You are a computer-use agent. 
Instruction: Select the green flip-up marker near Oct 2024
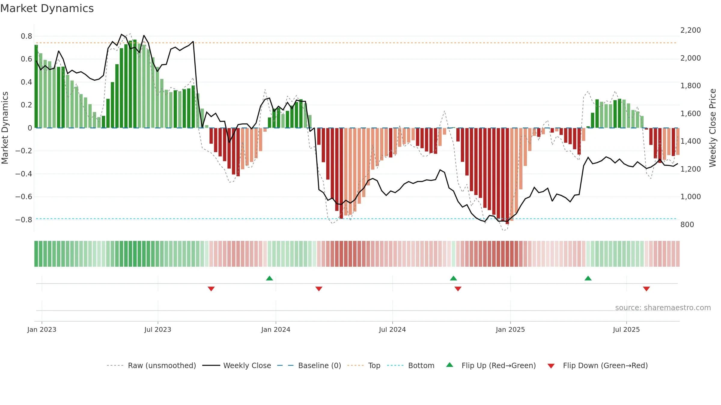[454, 278]
